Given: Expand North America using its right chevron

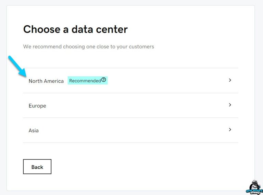Looking at the screenshot, I should [230, 80].
